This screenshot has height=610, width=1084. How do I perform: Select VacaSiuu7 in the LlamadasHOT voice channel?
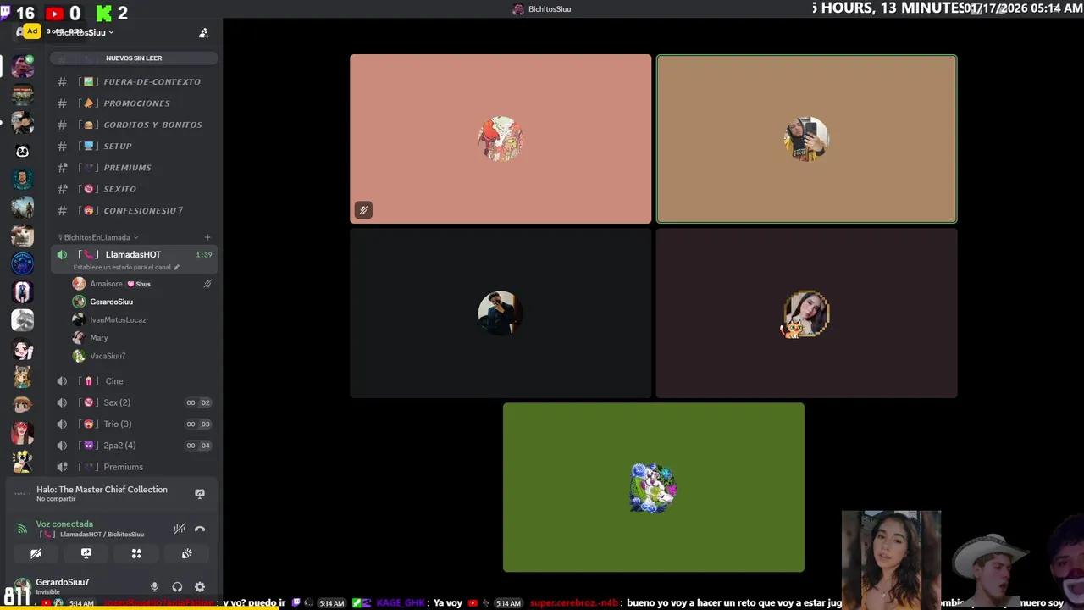[x=108, y=356]
